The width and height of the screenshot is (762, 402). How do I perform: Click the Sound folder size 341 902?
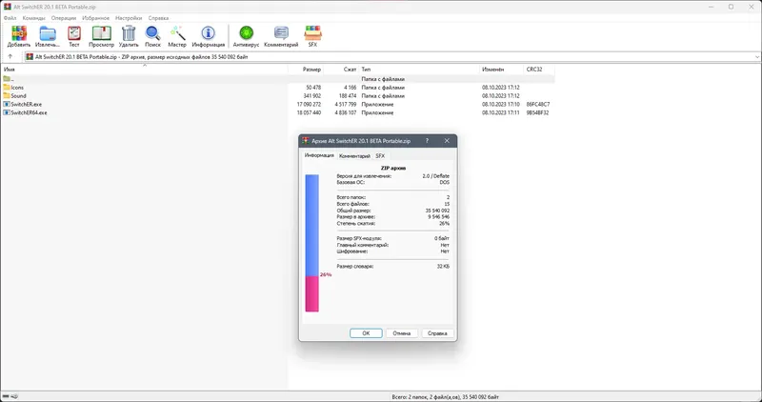tap(312, 96)
